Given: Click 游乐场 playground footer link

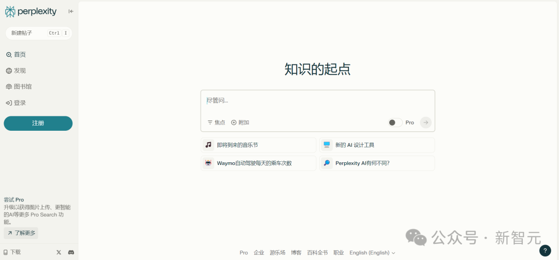Looking at the screenshot, I should click(277, 253).
